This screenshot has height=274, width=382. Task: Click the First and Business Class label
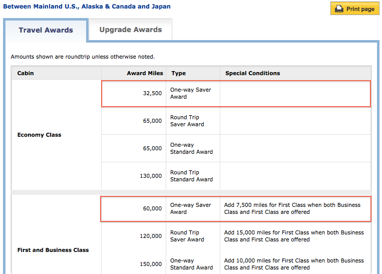click(53, 250)
